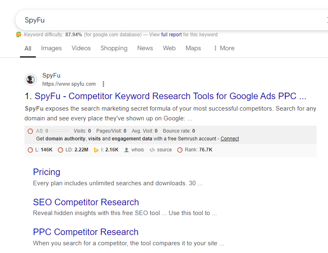This screenshot has width=328, height=253.
Task: Click the 'Reveal hidden insights' snippet text
Action: [125, 213]
